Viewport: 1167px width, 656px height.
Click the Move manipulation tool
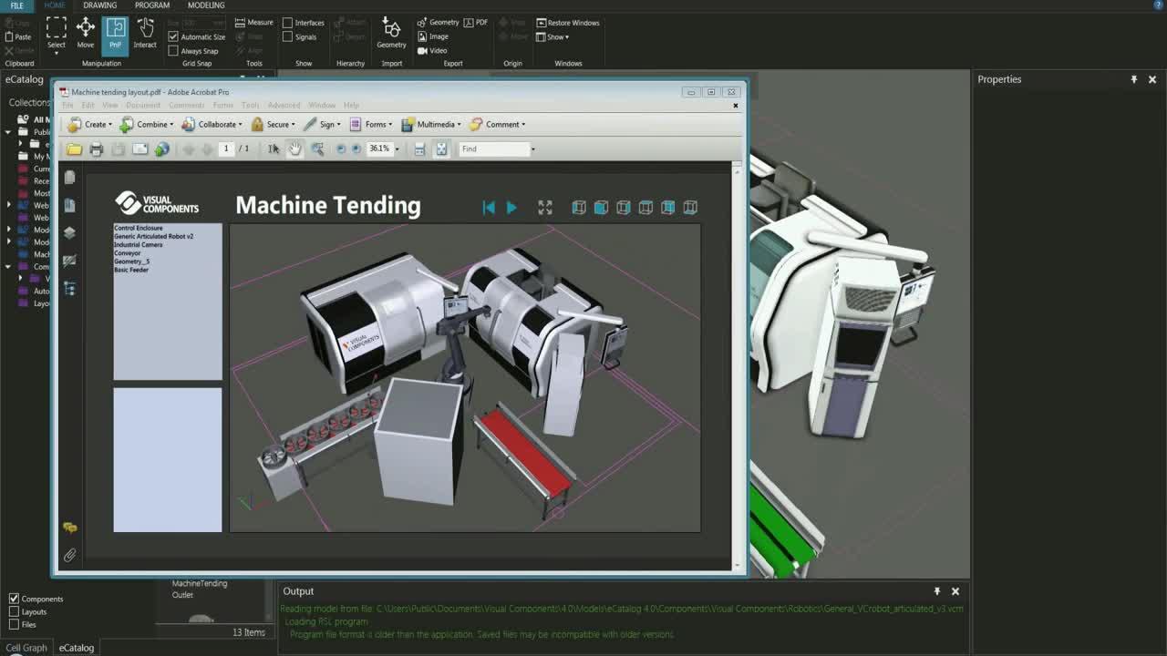[86, 34]
